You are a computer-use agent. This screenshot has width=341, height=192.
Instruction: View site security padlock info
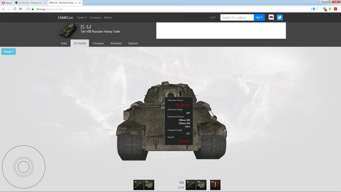coord(33,9)
